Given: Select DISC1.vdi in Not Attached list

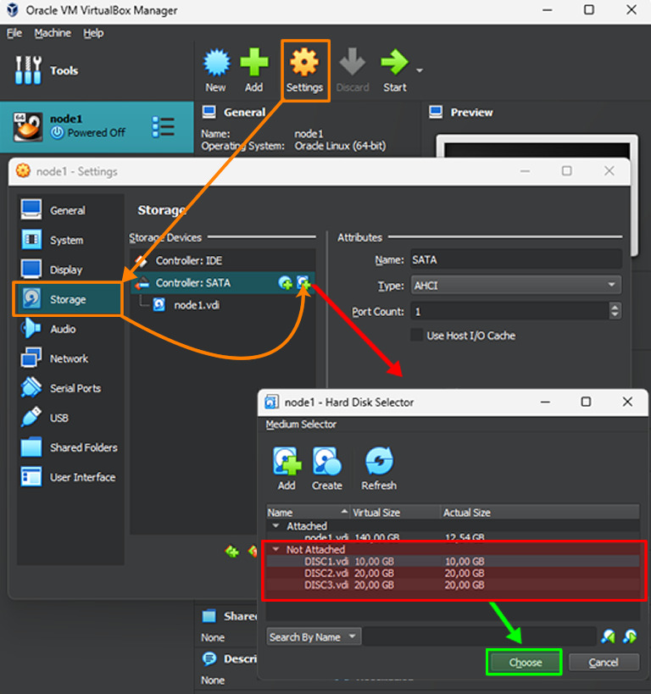Looking at the screenshot, I should point(453,561).
